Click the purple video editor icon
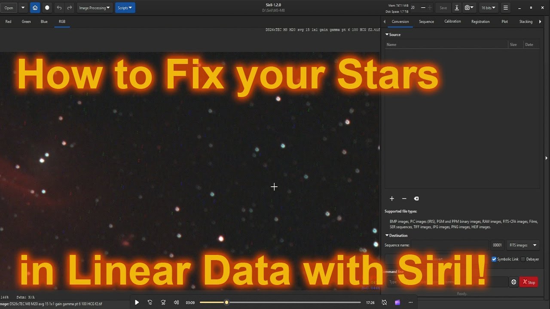This screenshot has height=309, width=550. click(397, 303)
